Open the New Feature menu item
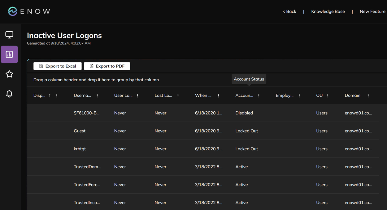Viewport: 387px width, 210px height. [x=372, y=11]
